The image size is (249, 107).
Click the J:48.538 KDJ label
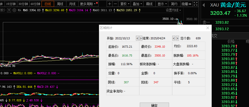coord(32,100)
